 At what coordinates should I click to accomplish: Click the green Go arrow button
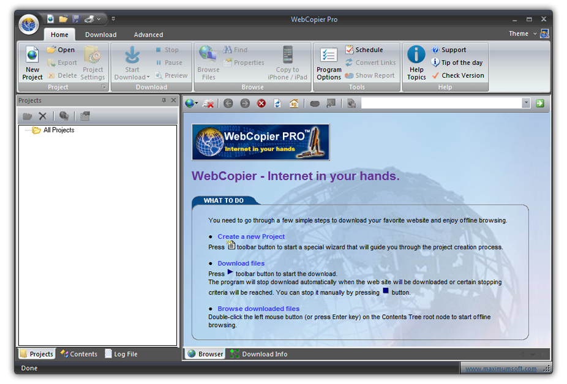[540, 104]
